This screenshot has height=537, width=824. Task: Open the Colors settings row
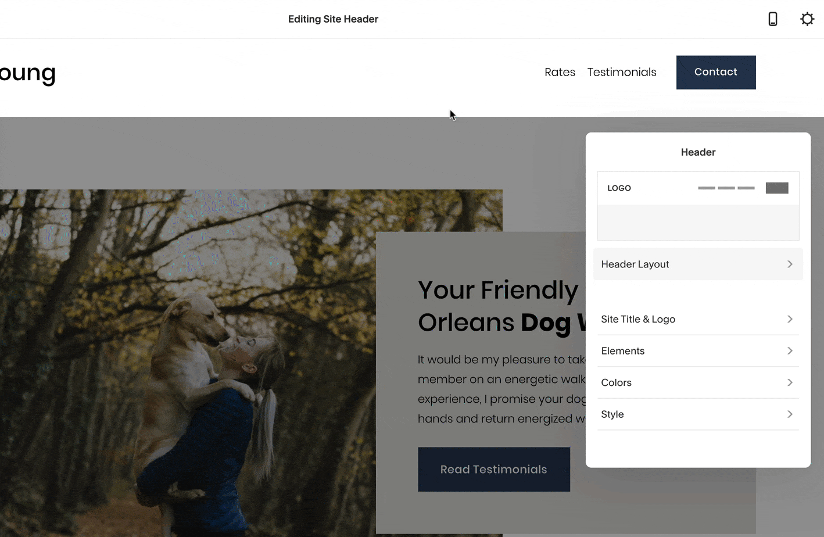pyautogui.click(x=698, y=382)
